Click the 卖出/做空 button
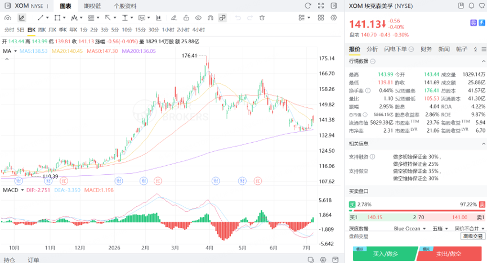The image size is (487, 263). tap(449, 253)
